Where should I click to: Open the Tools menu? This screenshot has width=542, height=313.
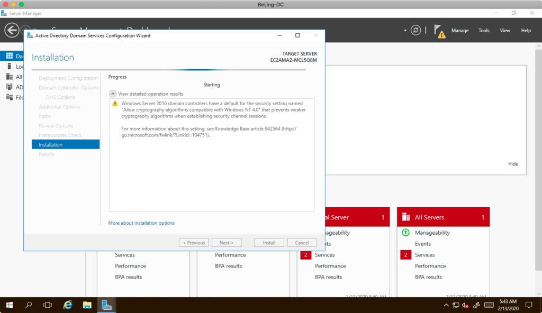pos(484,31)
